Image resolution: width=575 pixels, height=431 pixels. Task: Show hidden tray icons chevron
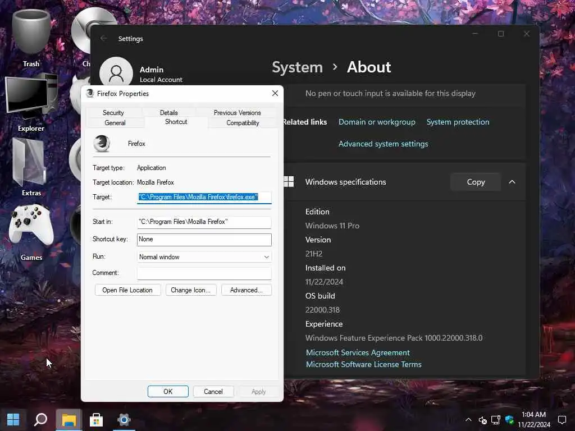tap(468, 420)
